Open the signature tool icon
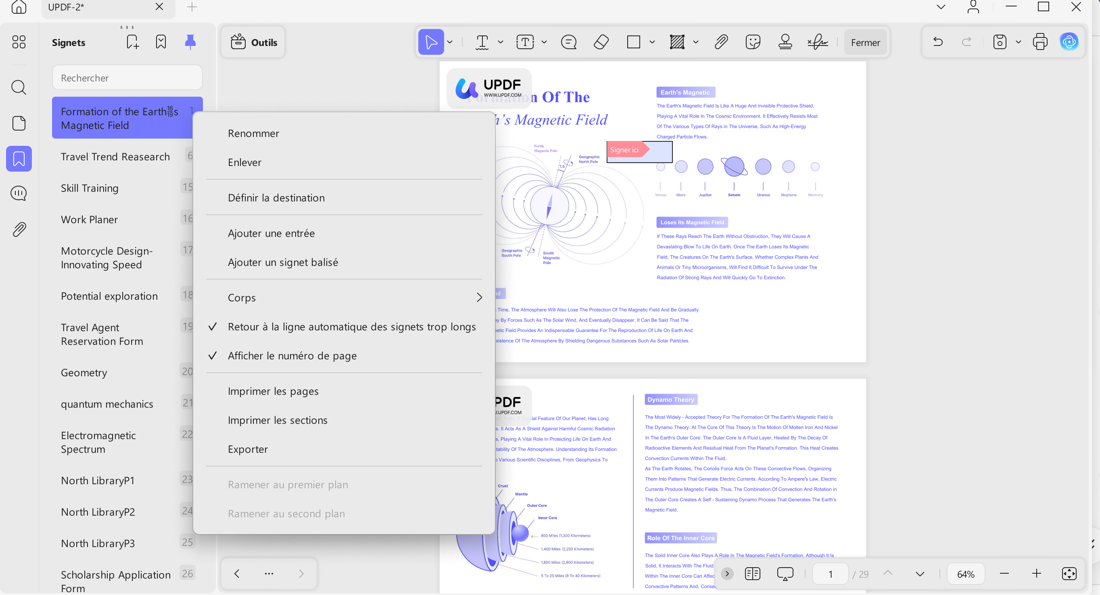 pyautogui.click(x=817, y=42)
